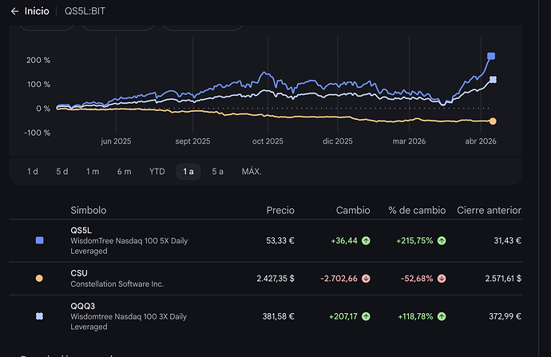The height and width of the screenshot is (357, 551).
Task: Switch chart to 1 m range
Action: 93,172
